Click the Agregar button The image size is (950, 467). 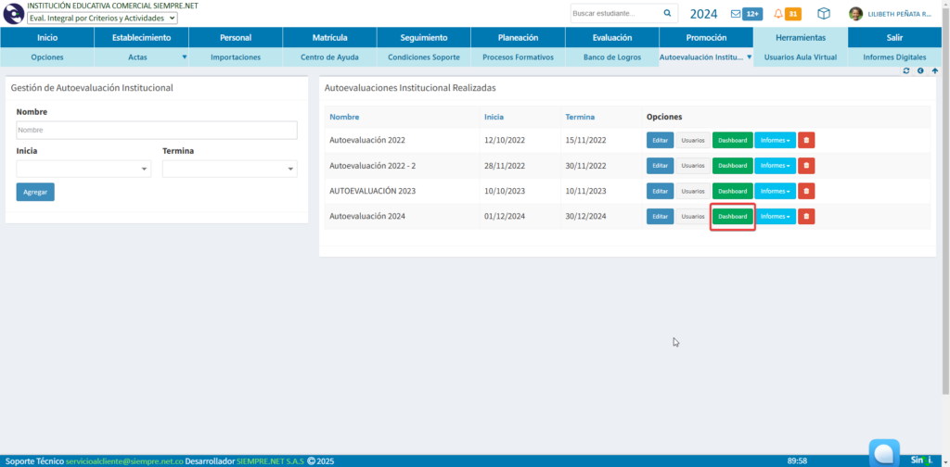click(x=35, y=192)
